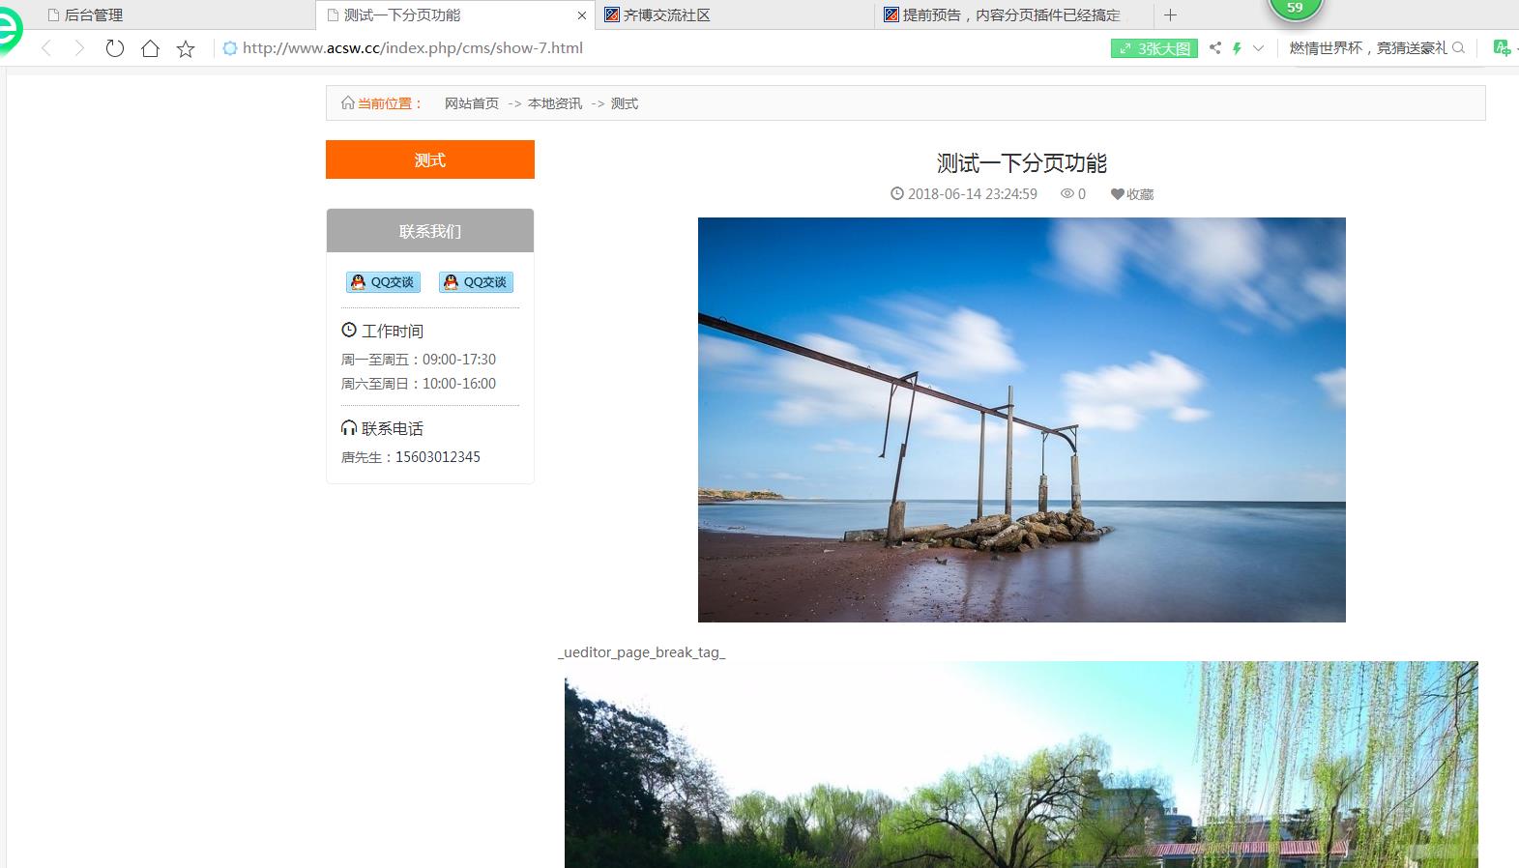Image resolution: width=1519 pixels, height=868 pixels.
Task: Open the 3张大图 image viewer
Action: [x=1154, y=48]
